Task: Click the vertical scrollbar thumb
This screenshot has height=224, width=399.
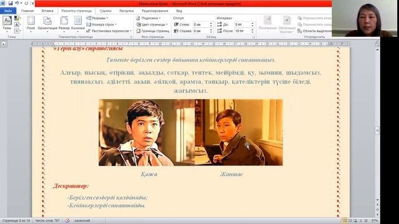Action: coord(377,131)
